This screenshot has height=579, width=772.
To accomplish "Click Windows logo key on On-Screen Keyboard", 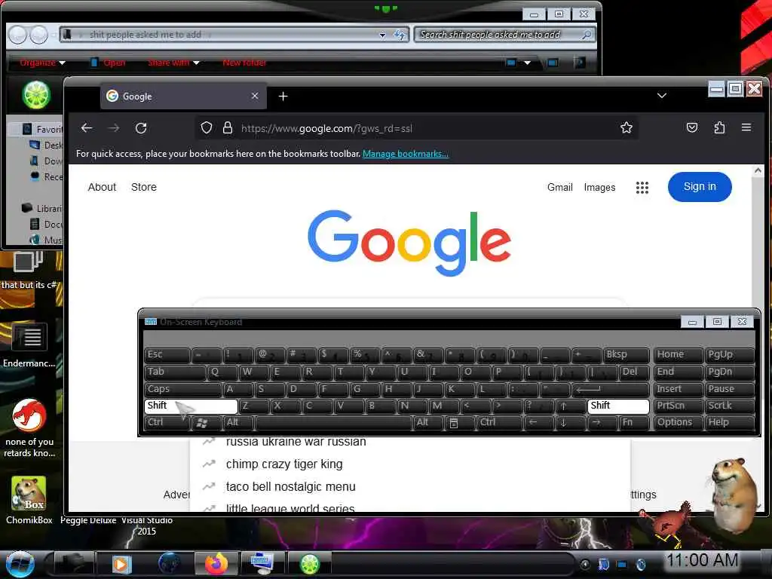I will click(207, 422).
